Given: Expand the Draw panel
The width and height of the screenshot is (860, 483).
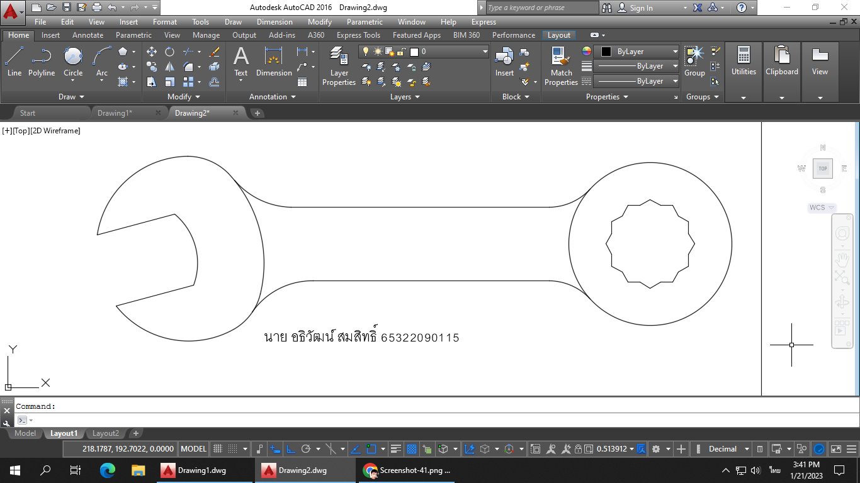Looking at the screenshot, I should (x=71, y=97).
